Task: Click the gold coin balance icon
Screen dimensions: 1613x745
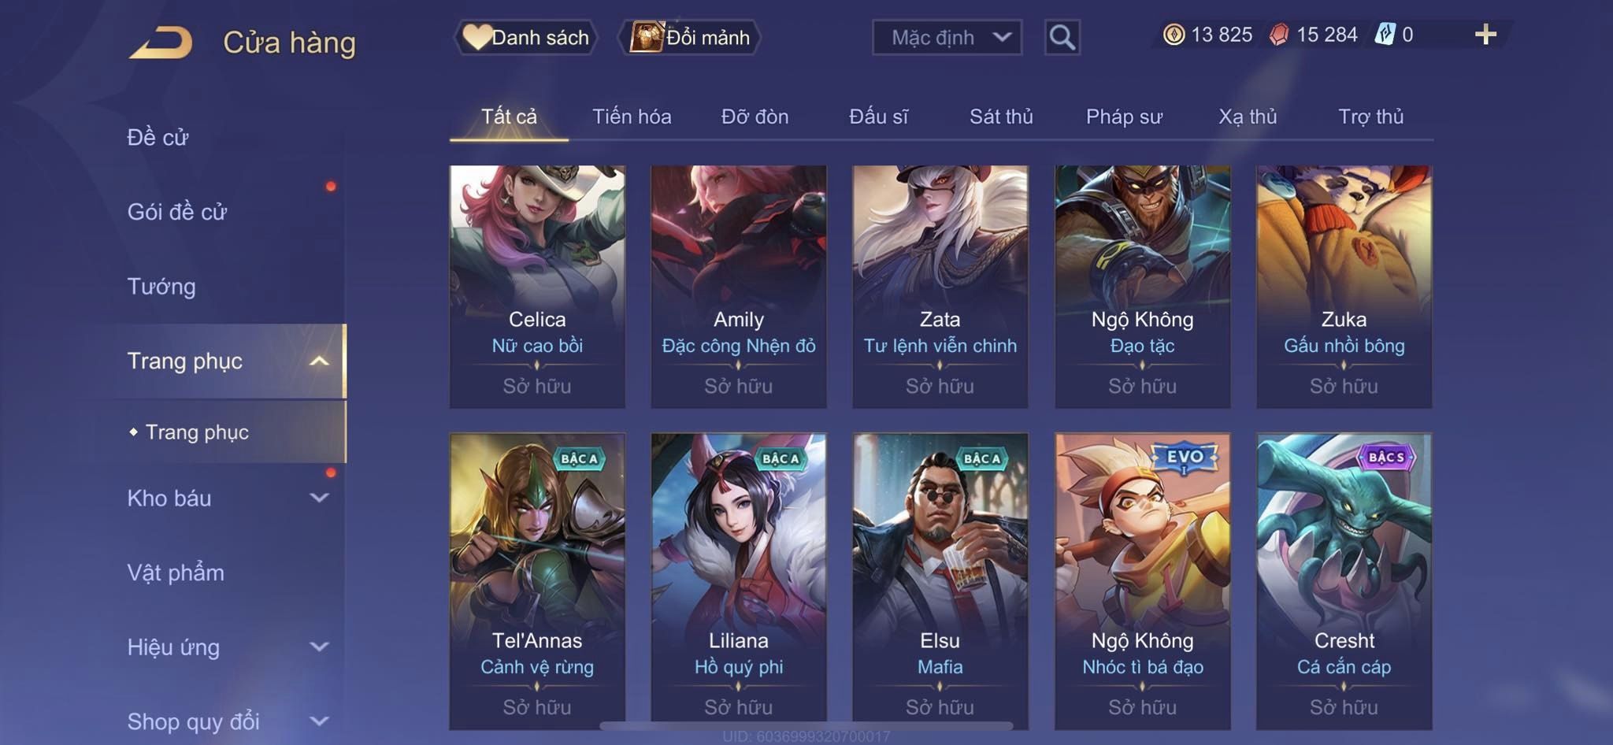Action: click(1174, 35)
